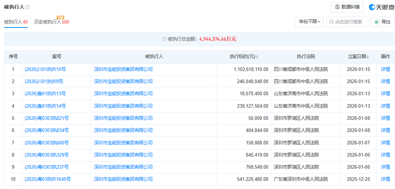This screenshot has height=189, width=395.
Task: Click the help icon beside 被执行人 title
Action: pyautogui.click(x=28, y=7)
